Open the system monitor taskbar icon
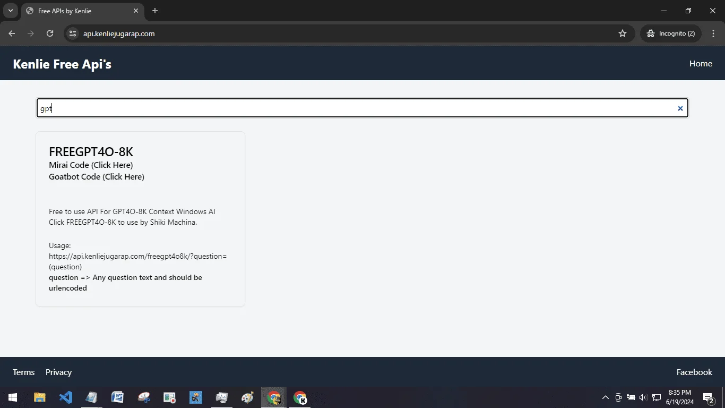Image resolution: width=725 pixels, height=408 pixels. [x=222, y=397]
